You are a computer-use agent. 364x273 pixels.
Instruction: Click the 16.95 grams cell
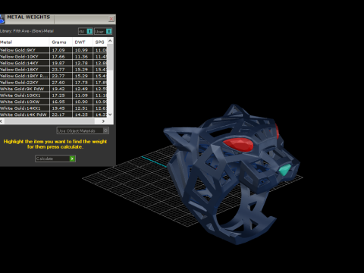pos(61,102)
